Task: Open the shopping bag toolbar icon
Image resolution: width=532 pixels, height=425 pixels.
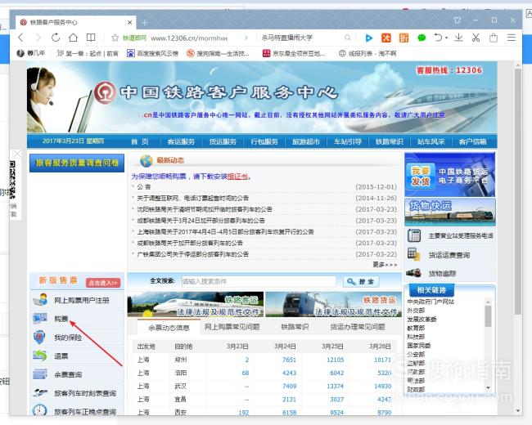Action: point(494,38)
